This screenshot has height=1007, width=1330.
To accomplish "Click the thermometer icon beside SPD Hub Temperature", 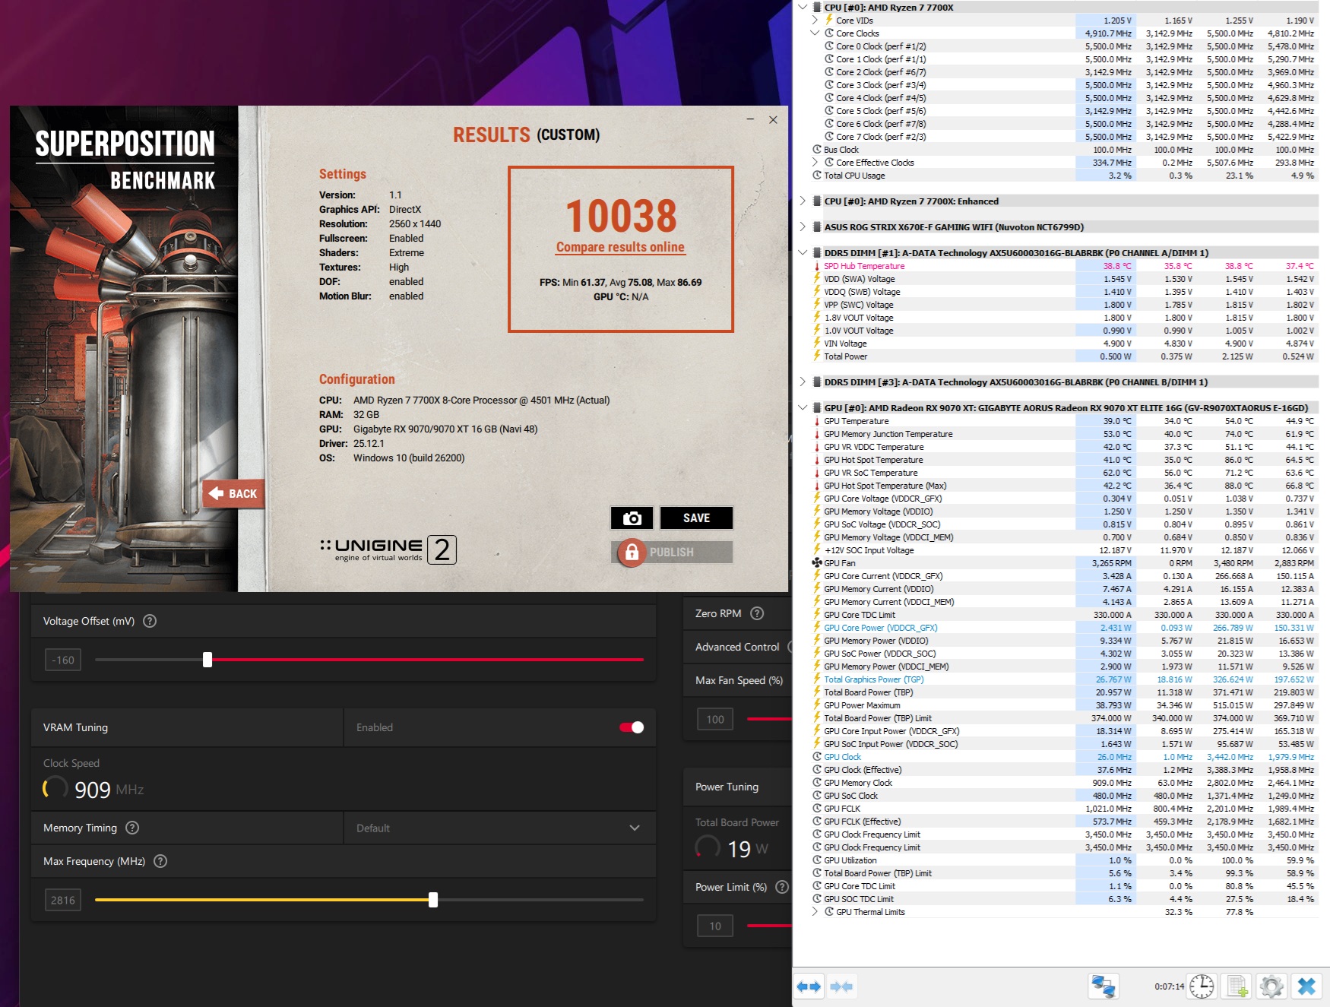I will coord(817,266).
